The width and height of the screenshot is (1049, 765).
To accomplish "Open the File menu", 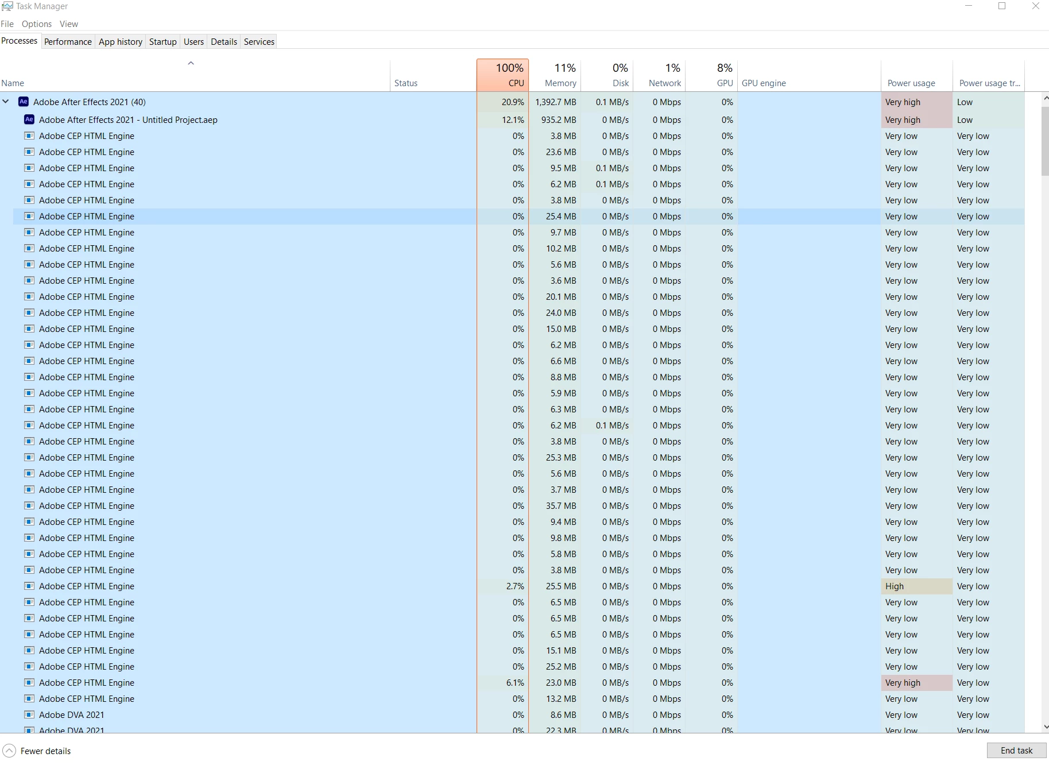I will click(7, 24).
